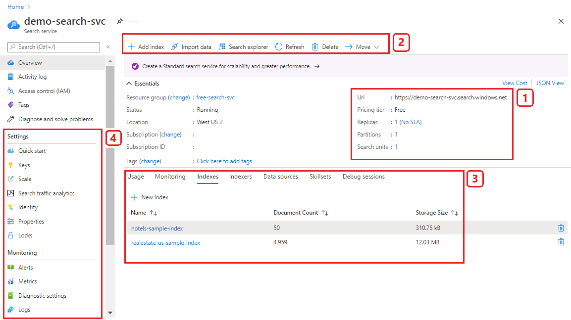Open the free-search-svc resource group

point(215,97)
